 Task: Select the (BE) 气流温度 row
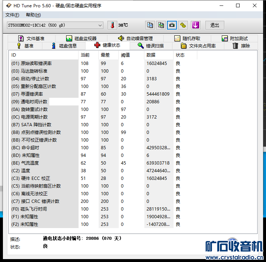point(104,163)
